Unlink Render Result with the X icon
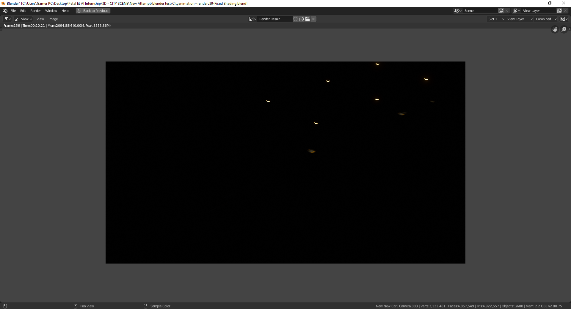 point(313,19)
